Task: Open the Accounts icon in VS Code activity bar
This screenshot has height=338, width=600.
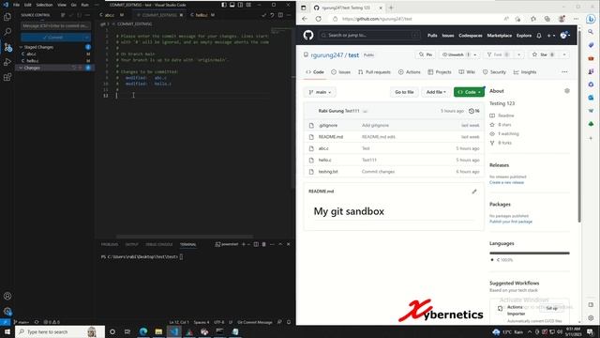Action: (7, 296)
